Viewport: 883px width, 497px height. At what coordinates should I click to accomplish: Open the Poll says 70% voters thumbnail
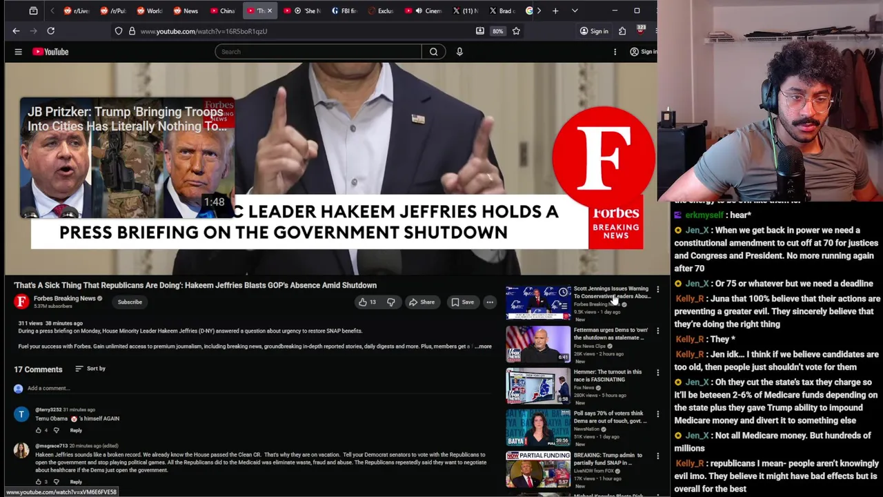[x=538, y=428]
